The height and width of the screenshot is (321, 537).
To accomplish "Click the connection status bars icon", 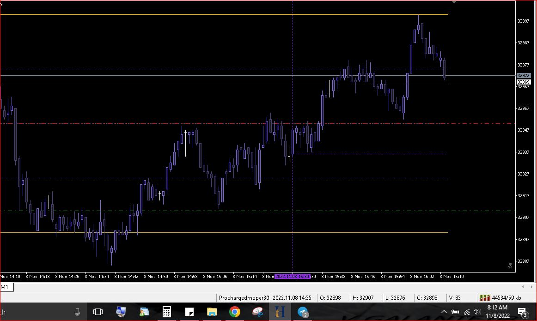I will point(485,298).
